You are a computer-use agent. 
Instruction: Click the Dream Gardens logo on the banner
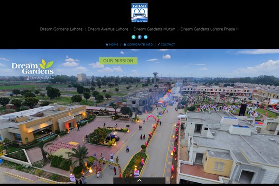click(x=33, y=70)
